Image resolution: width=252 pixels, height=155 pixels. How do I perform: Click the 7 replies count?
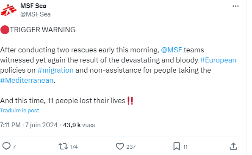[x=14, y=147]
